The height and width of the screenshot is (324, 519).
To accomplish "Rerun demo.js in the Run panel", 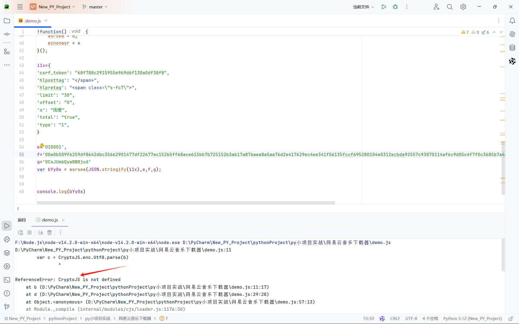I will 21,232.
